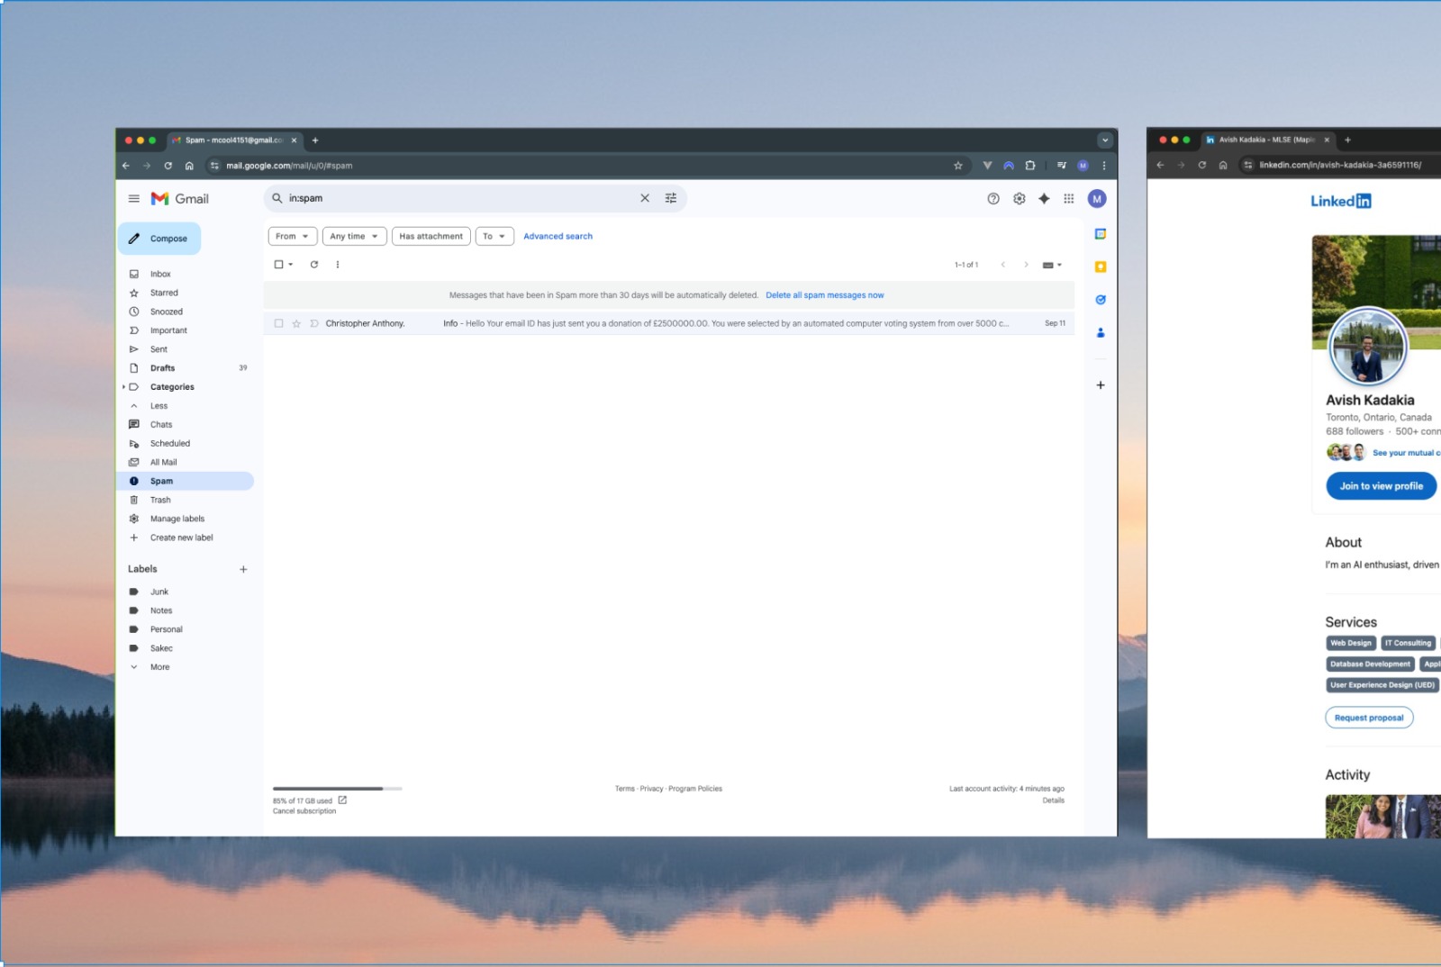The image size is (1441, 967).
Task: Open the Any time filter dropdown
Action: tap(354, 236)
